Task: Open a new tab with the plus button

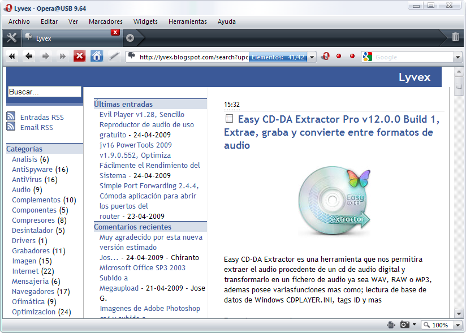Action: click(130, 38)
